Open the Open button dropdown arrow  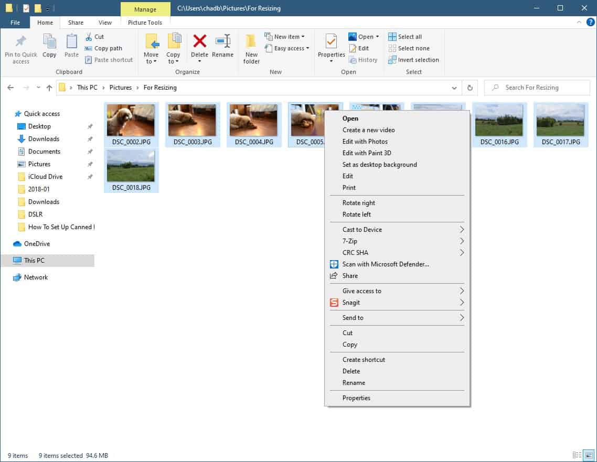(377, 37)
